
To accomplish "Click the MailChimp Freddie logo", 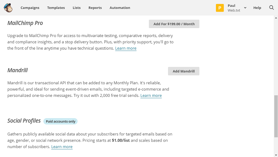I will 8,8.
